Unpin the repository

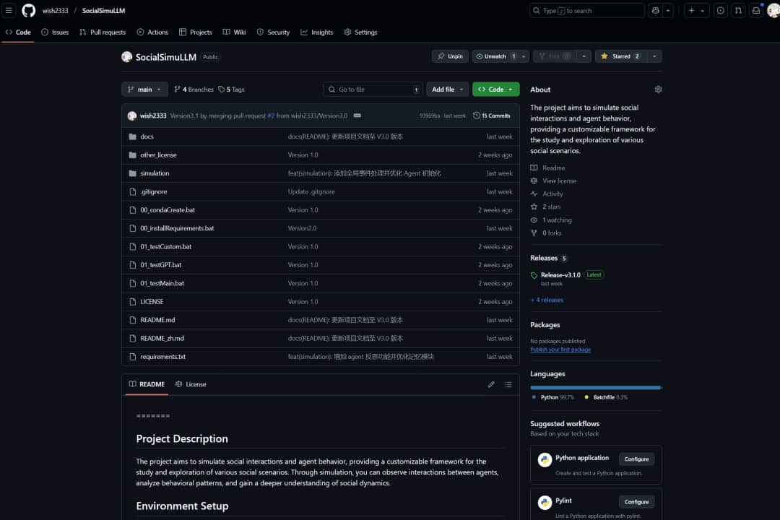point(449,56)
